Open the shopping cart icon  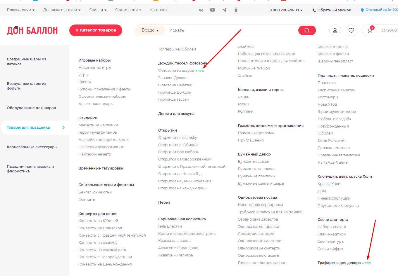[370, 30]
